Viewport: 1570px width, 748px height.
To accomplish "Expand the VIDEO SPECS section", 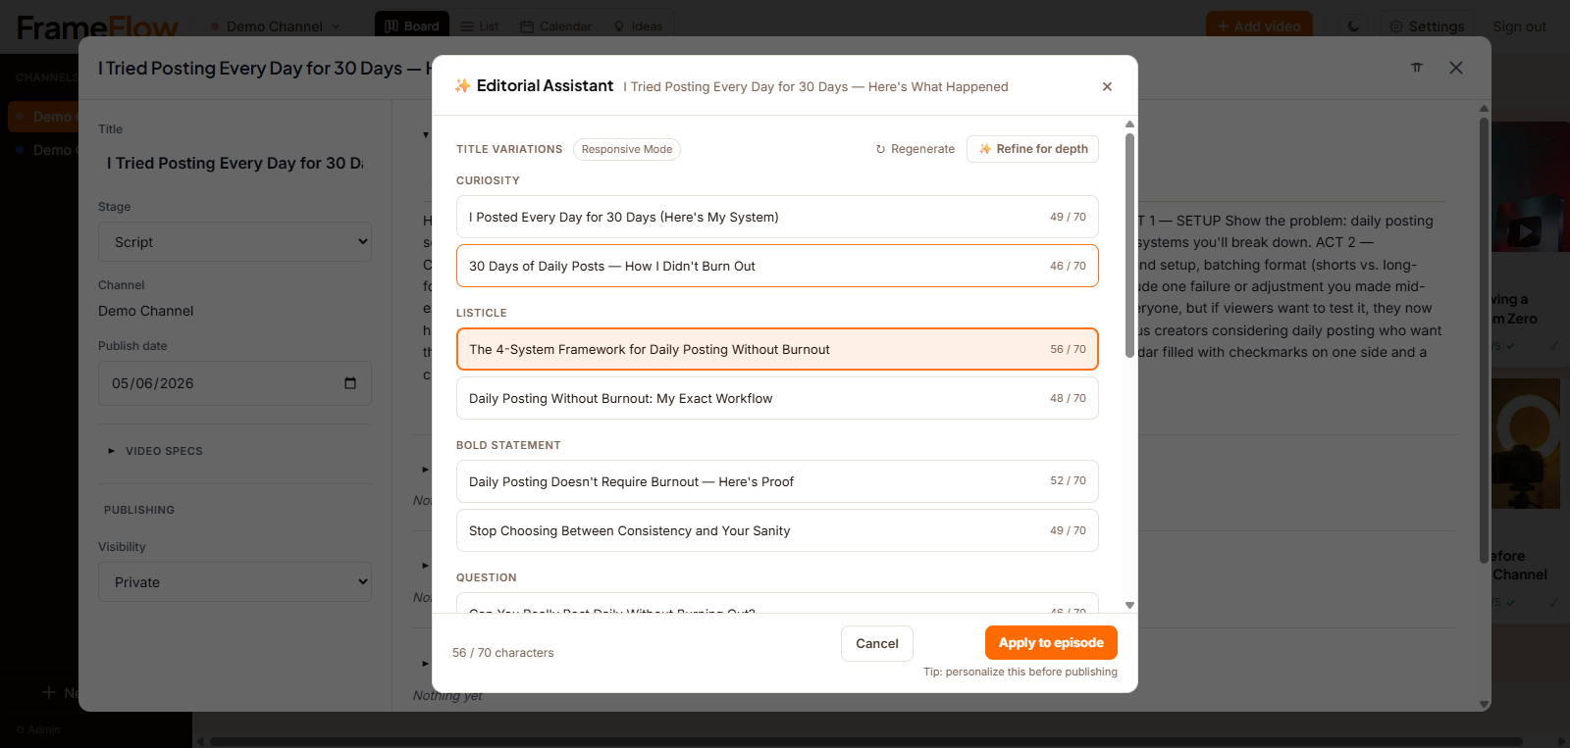I will [155, 451].
